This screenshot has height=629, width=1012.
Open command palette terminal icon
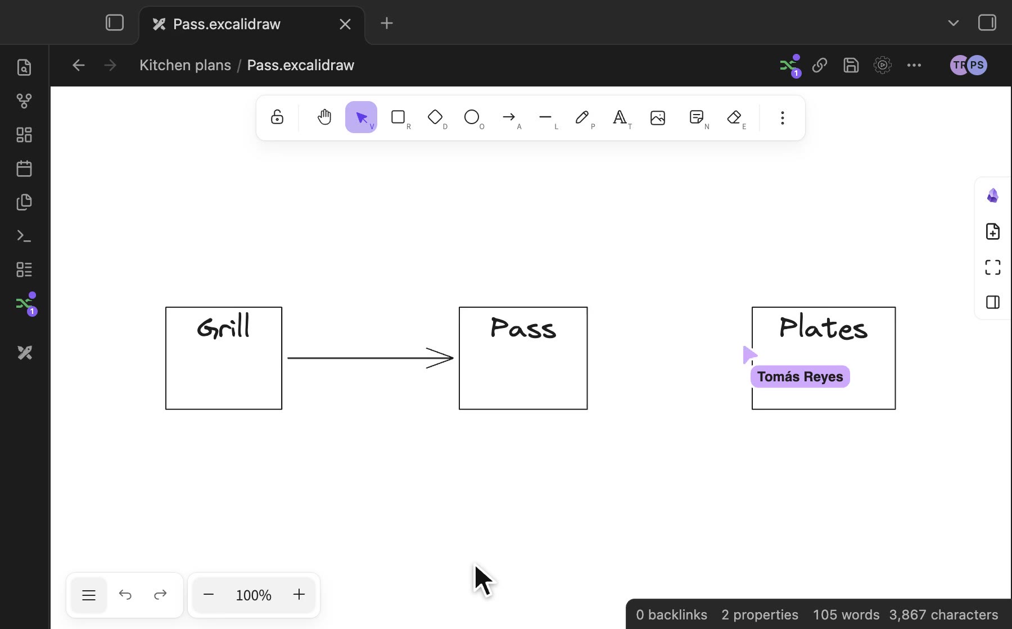coord(24,236)
